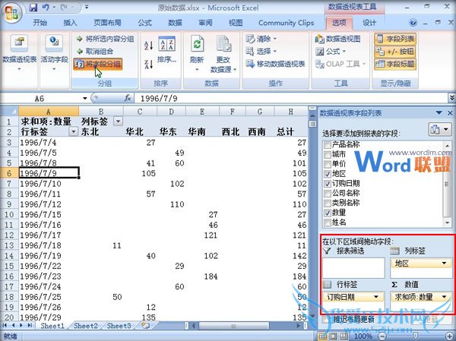
Task: Open the 数据 (Data) ribbon tab
Action: point(175,23)
